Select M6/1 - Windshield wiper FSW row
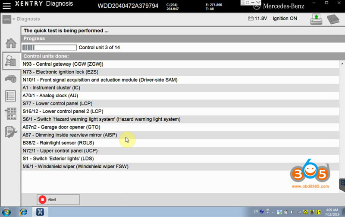 click(180, 166)
